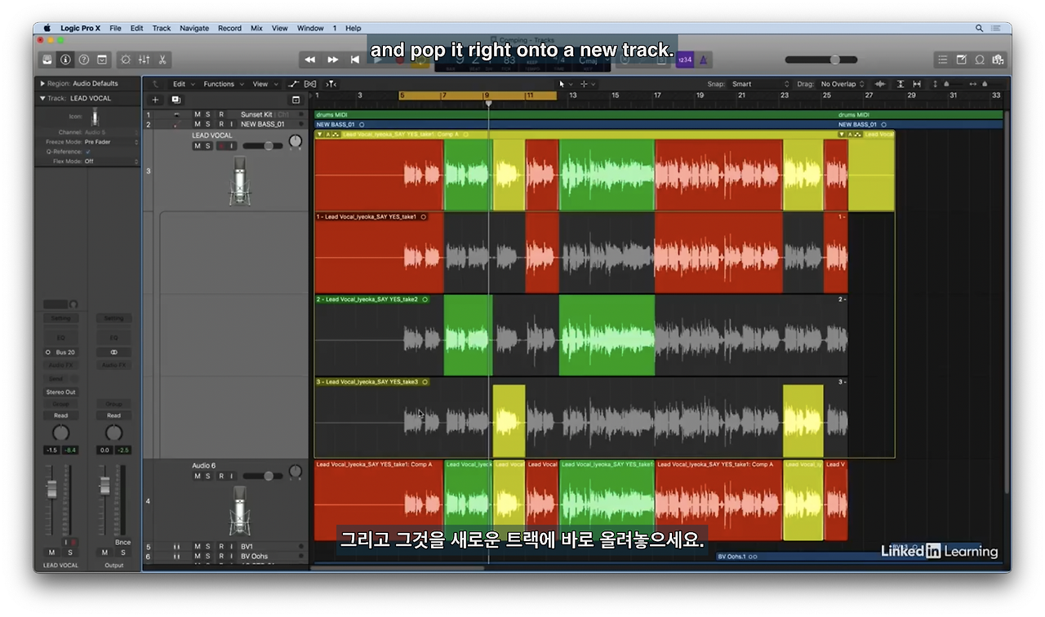
Task: Toggle the Q-Reference checkbox
Action: click(x=88, y=152)
